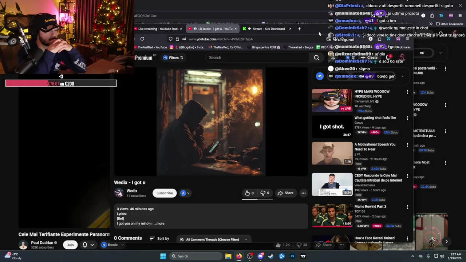Viewport: 466px width, 262px height.
Task: Open Discord from the taskbar
Action: [260, 256]
